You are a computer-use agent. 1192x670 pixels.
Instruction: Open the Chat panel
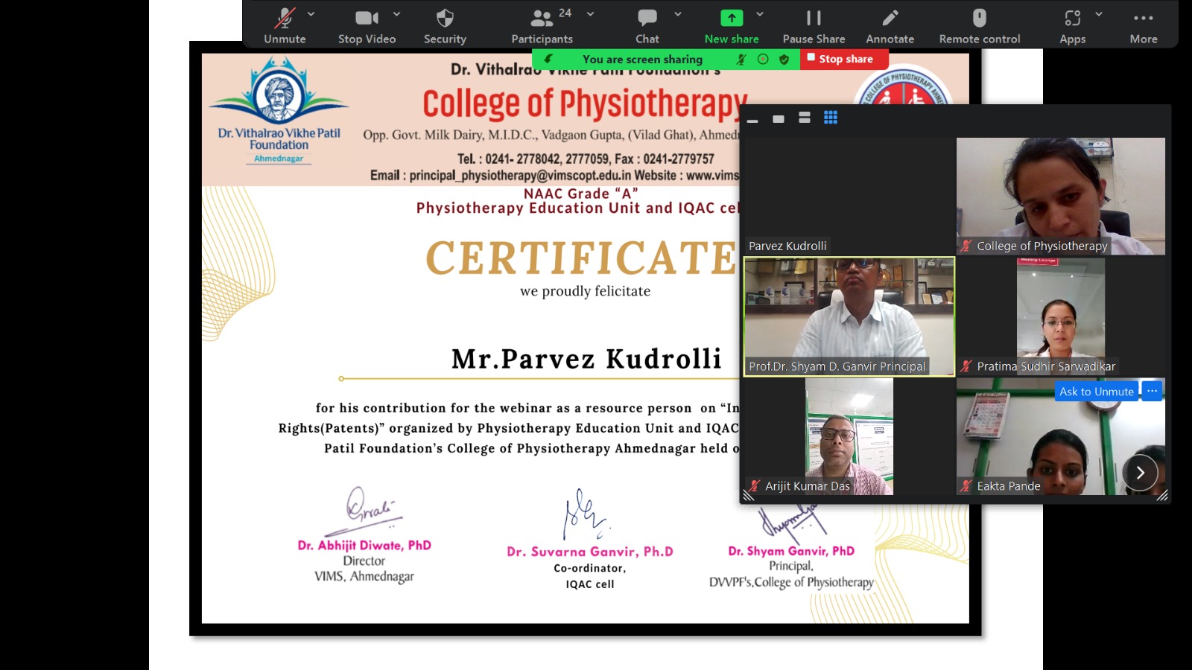647,25
